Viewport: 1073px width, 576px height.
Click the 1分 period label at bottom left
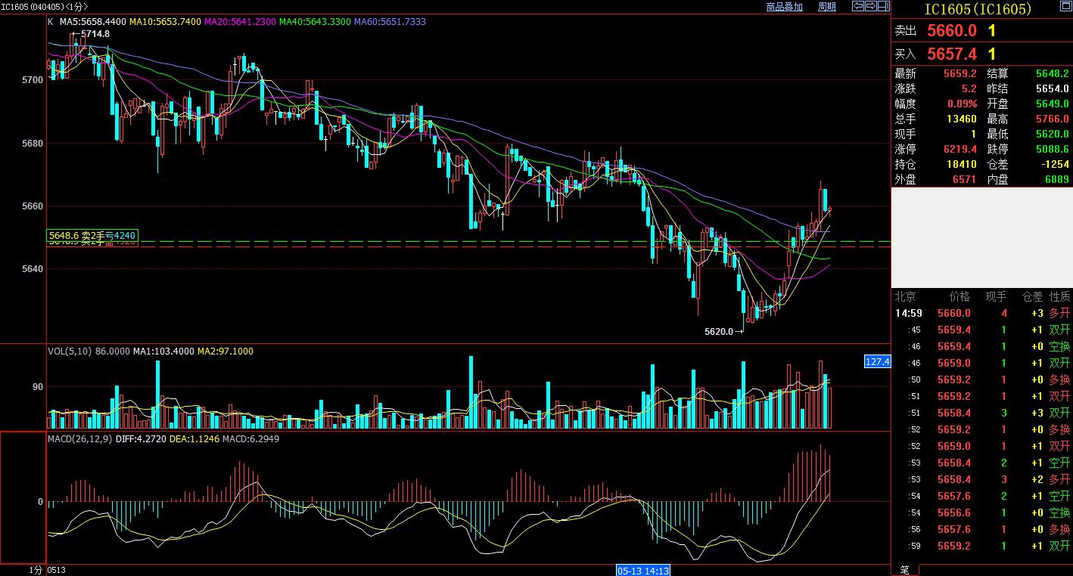(x=36, y=568)
